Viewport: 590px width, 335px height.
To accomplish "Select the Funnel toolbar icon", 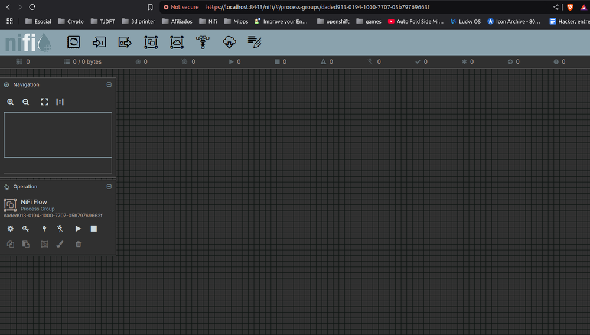I will coord(203,42).
